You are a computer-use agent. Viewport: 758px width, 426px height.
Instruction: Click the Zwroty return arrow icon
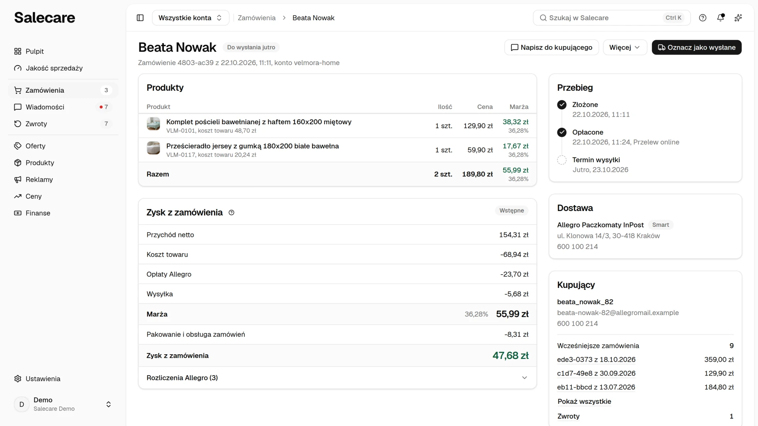[18, 124]
